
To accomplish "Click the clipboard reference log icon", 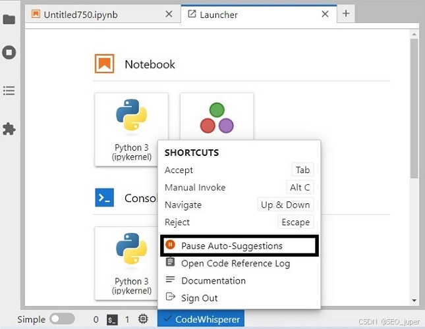I will click(x=170, y=262).
